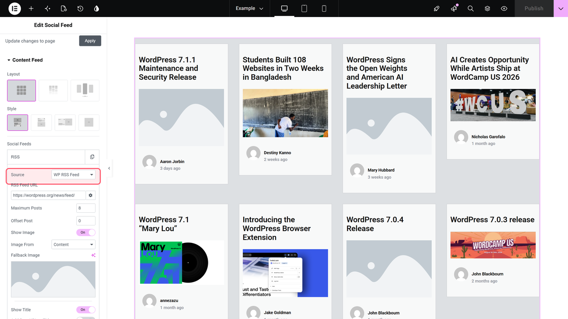
Task: Select the grid layout option
Action: point(21,90)
